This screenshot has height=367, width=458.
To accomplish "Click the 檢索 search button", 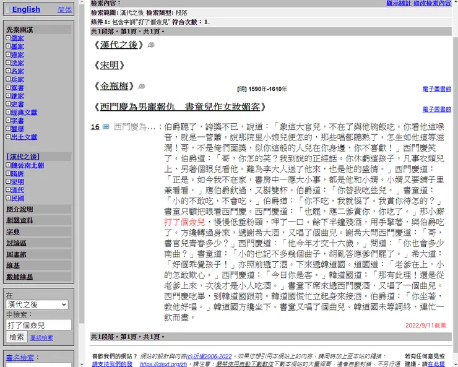I will point(17,337).
